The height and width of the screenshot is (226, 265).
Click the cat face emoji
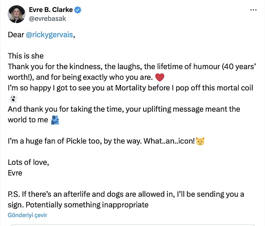pos(200,141)
